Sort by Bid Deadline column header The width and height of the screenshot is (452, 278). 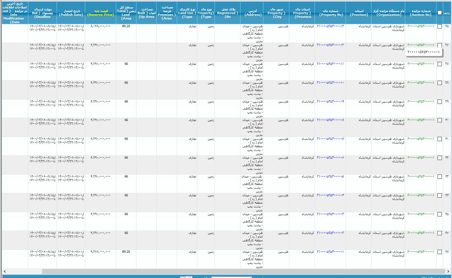click(x=42, y=13)
